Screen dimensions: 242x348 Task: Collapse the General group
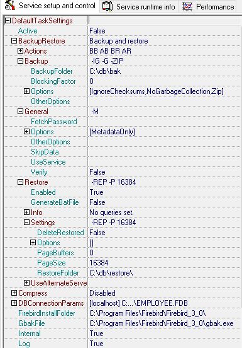tap(20, 112)
